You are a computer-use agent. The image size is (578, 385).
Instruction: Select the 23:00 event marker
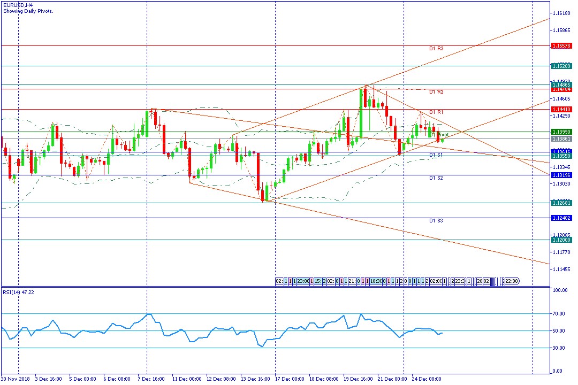[302, 281]
